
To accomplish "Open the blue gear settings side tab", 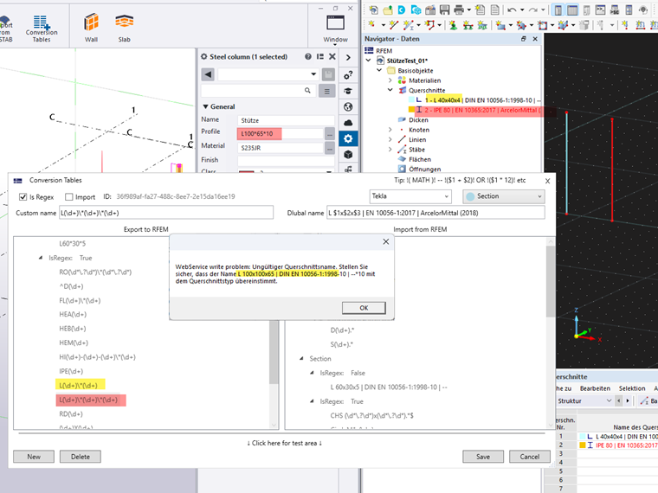I will 348,138.
